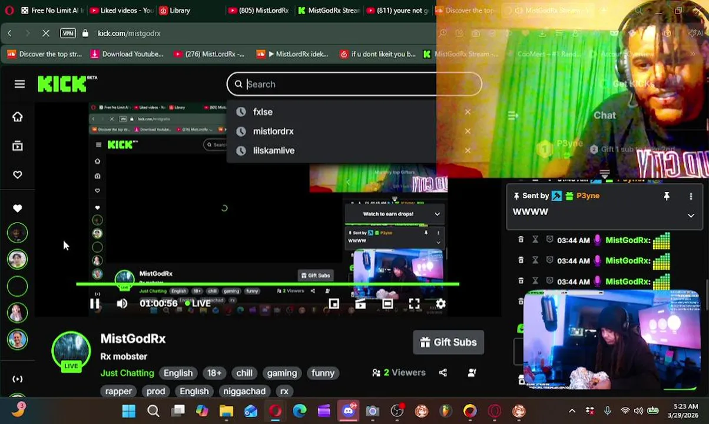Remove 'lilskamlive' from search history
The width and height of the screenshot is (709, 424).
(468, 151)
